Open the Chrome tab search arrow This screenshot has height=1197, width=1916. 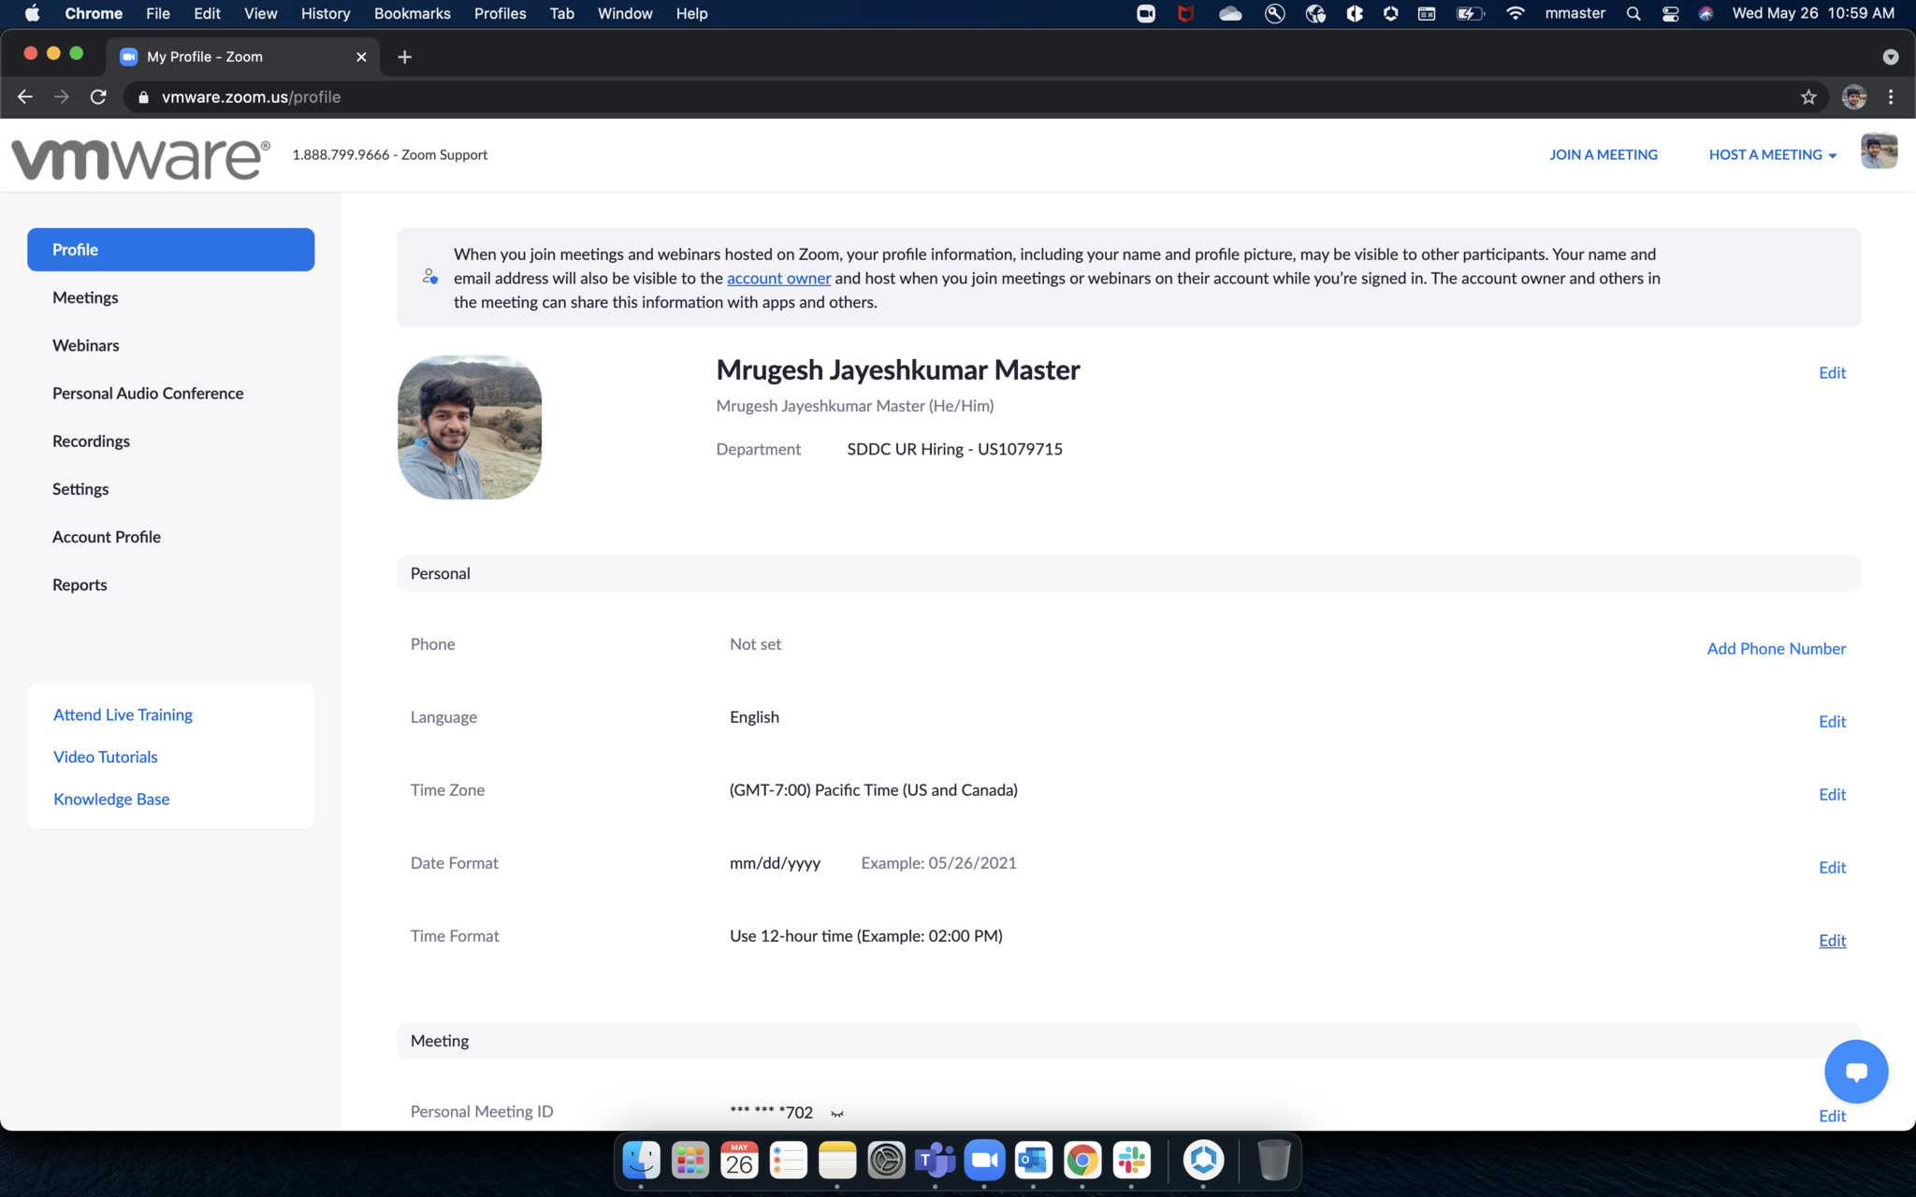pyautogui.click(x=1890, y=57)
